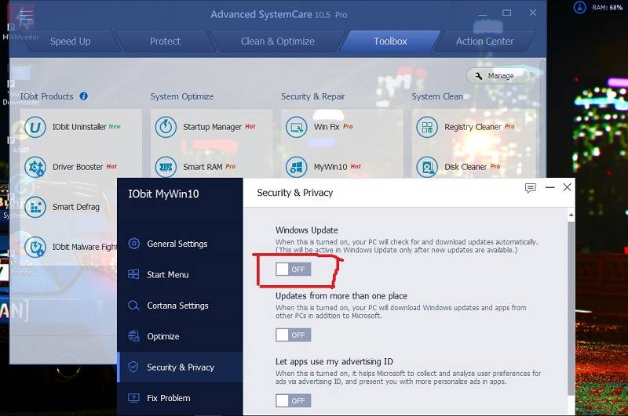Open Smart Defrag icon
Viewport: 628px width, 416px height.
[x=35, y=207]
